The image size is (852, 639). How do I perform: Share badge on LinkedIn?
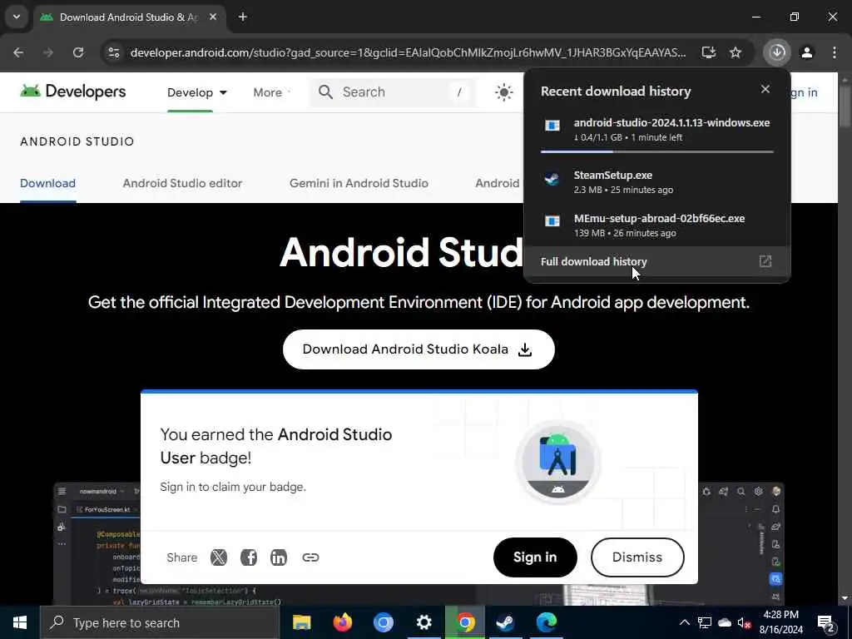tap(278, 557)
